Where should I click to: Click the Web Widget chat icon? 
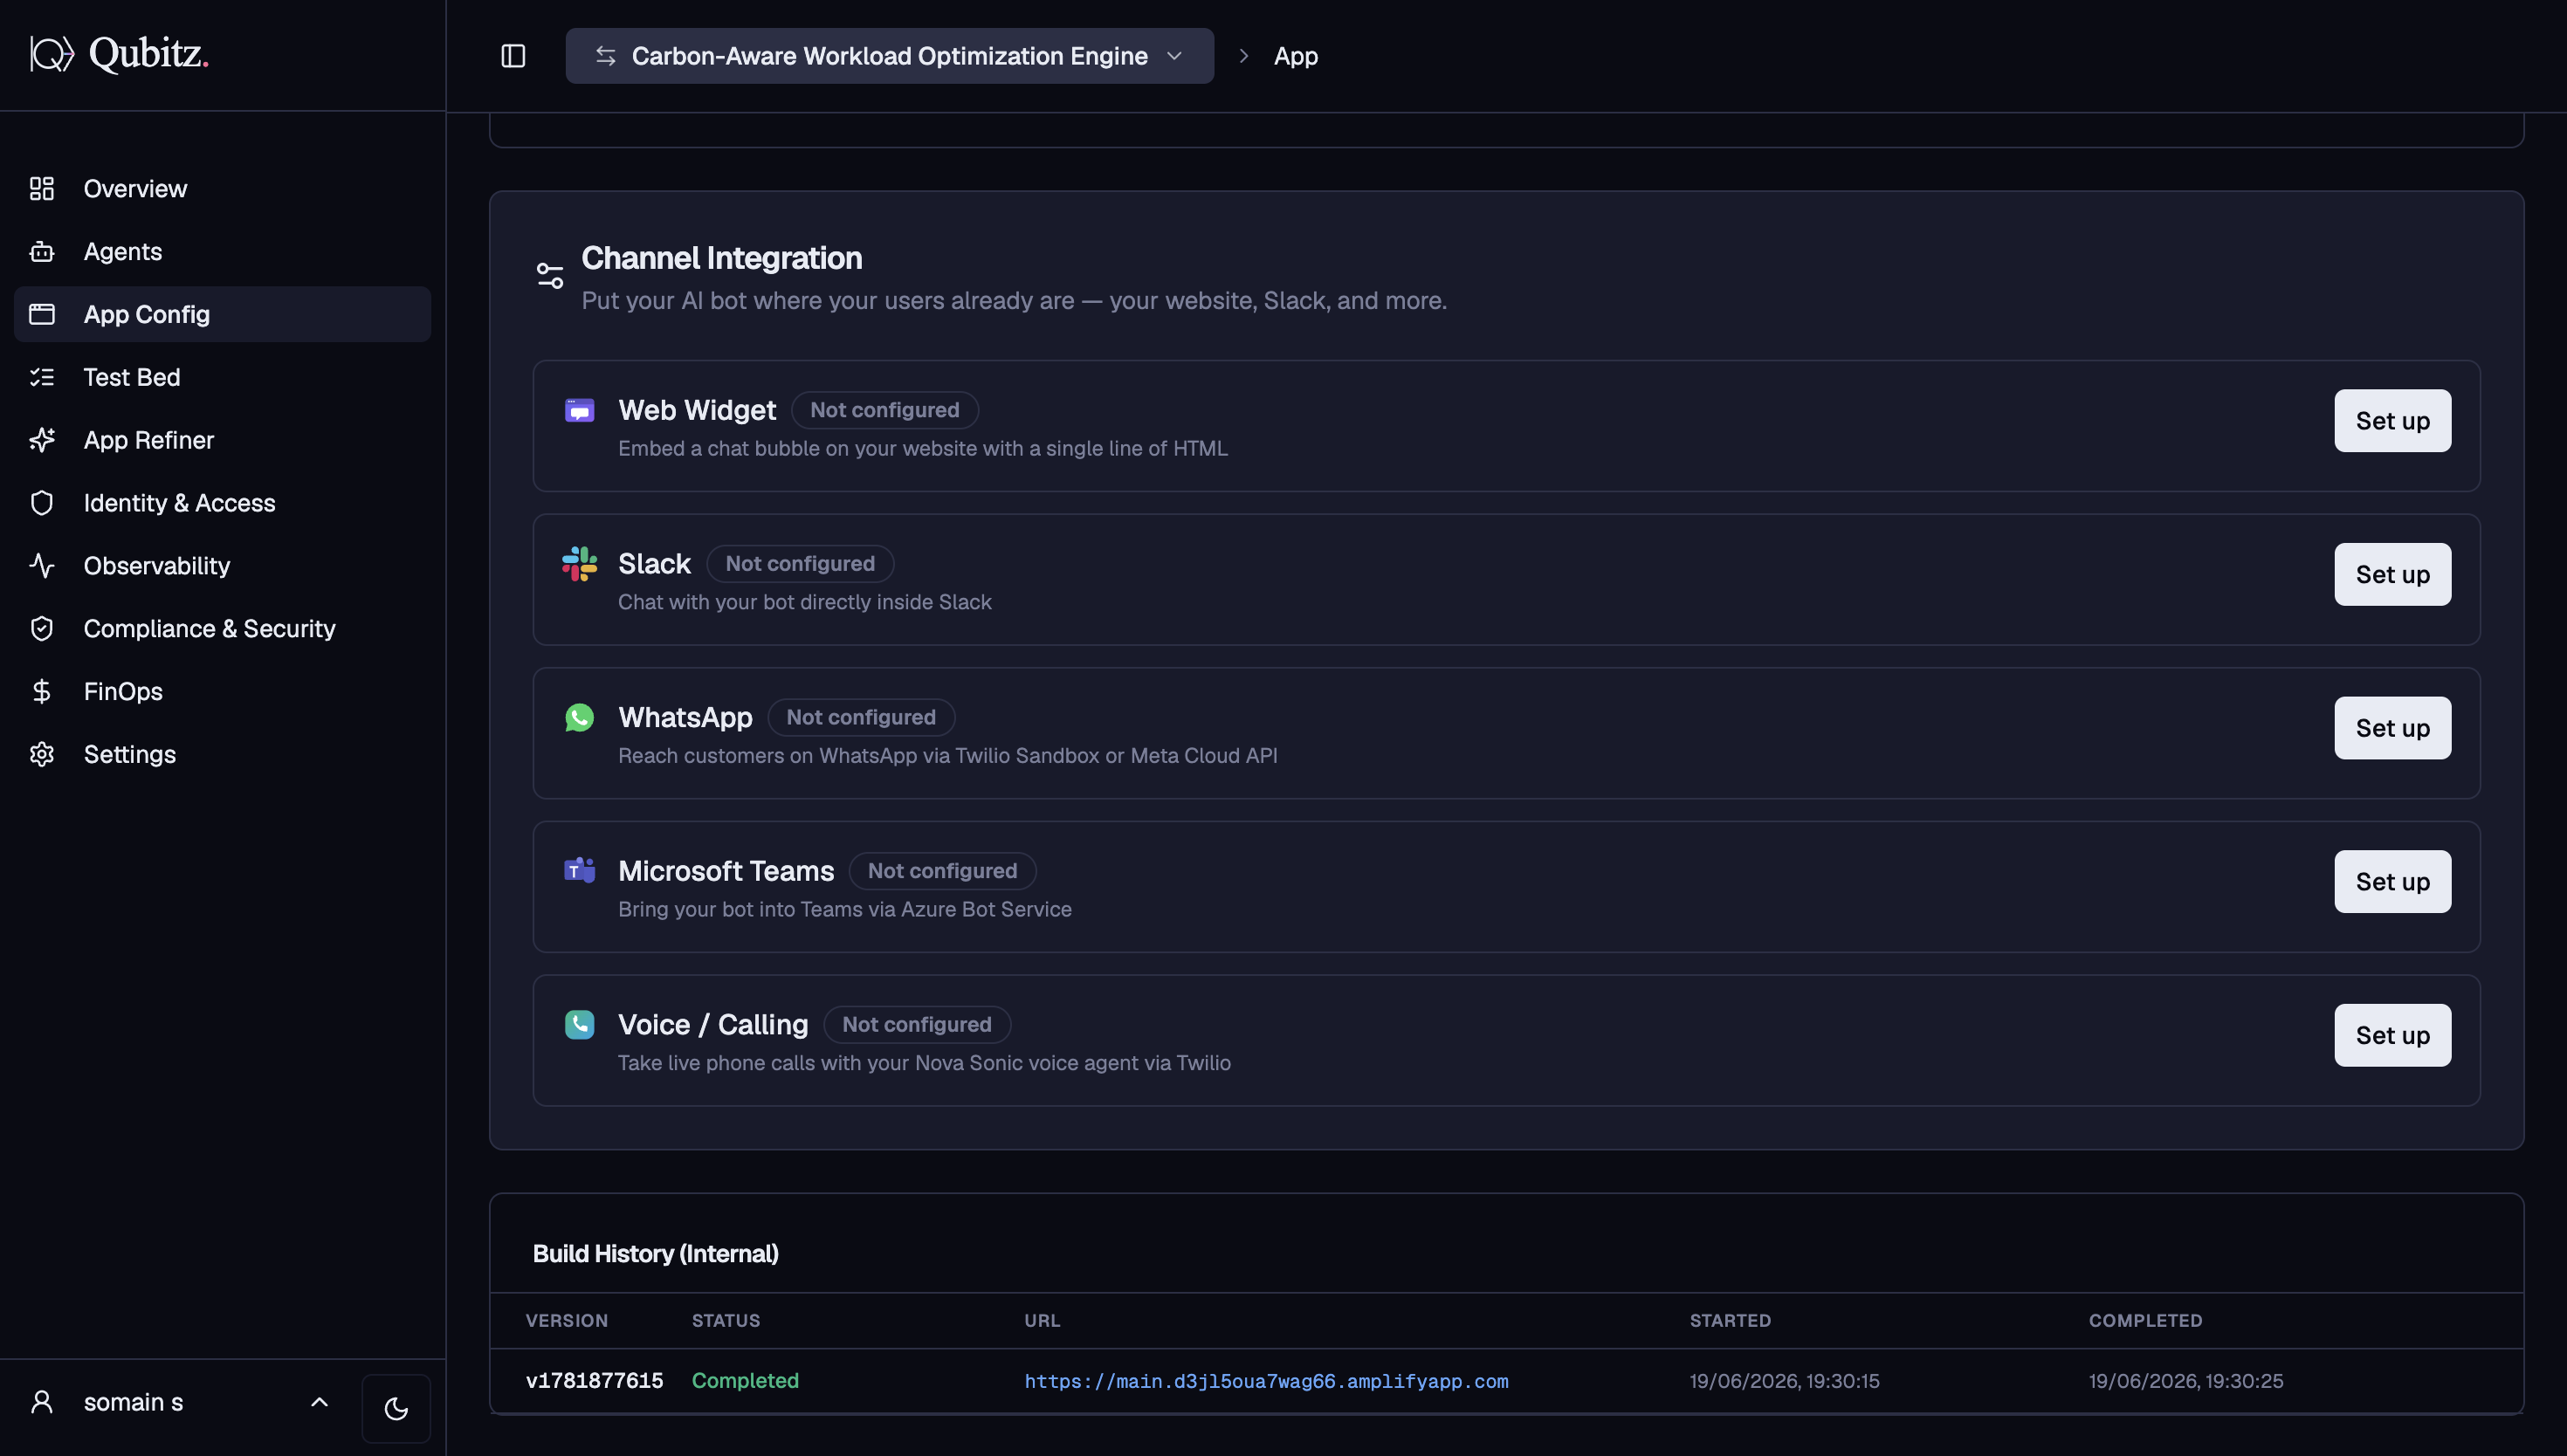pyautogui.click(x=580, y=410)
